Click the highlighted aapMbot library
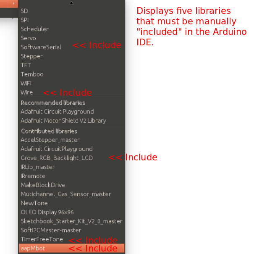This screenshot has width=267, height=254. point(33,248)
